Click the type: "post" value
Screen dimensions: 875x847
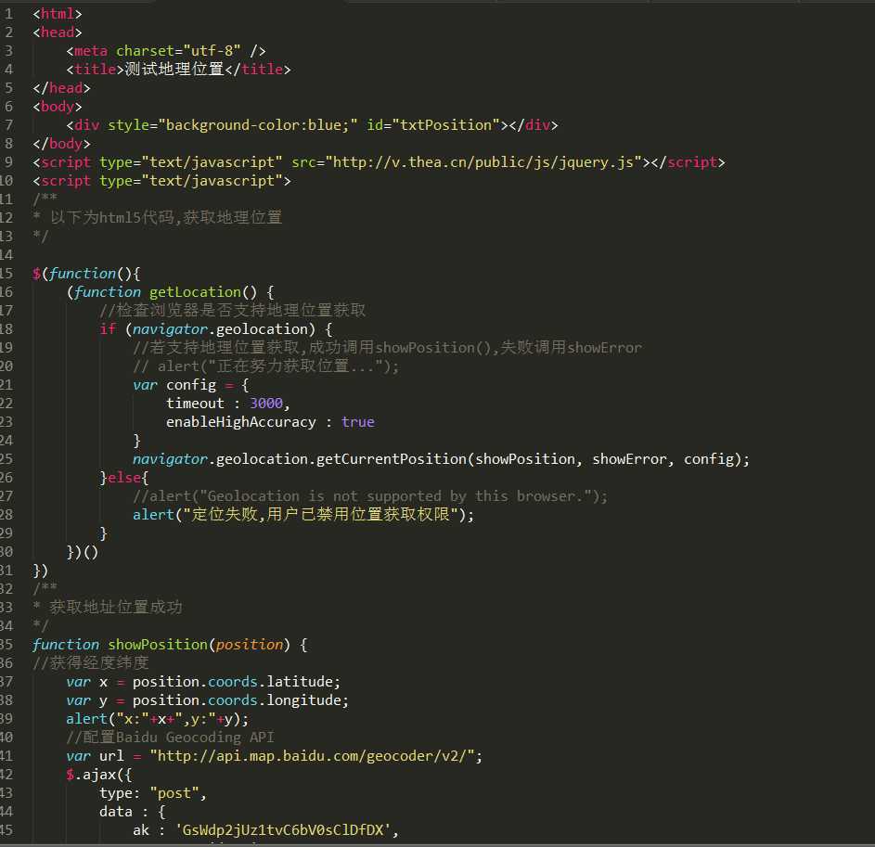click(174, 793)
